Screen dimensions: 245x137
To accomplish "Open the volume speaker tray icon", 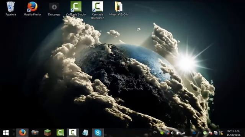I will tap(173, 133).
